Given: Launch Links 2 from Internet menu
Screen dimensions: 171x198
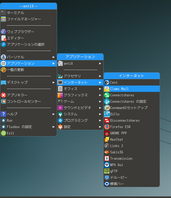Looking at the screenshot, I should click(x=132, y=146).
